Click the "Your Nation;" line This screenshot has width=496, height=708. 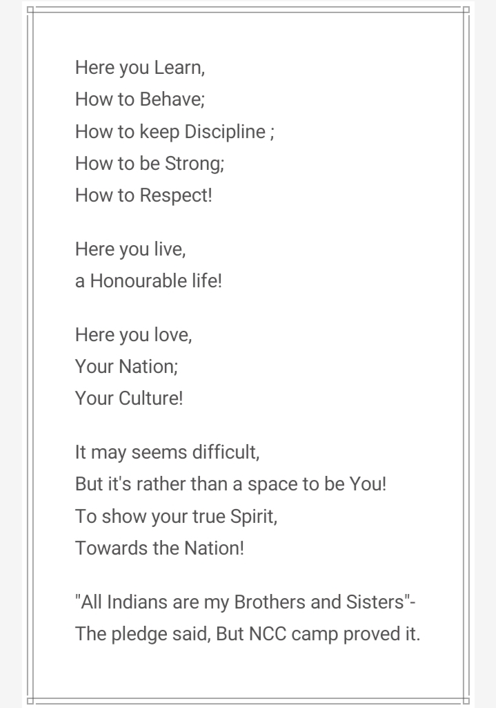tap(126, 367)
